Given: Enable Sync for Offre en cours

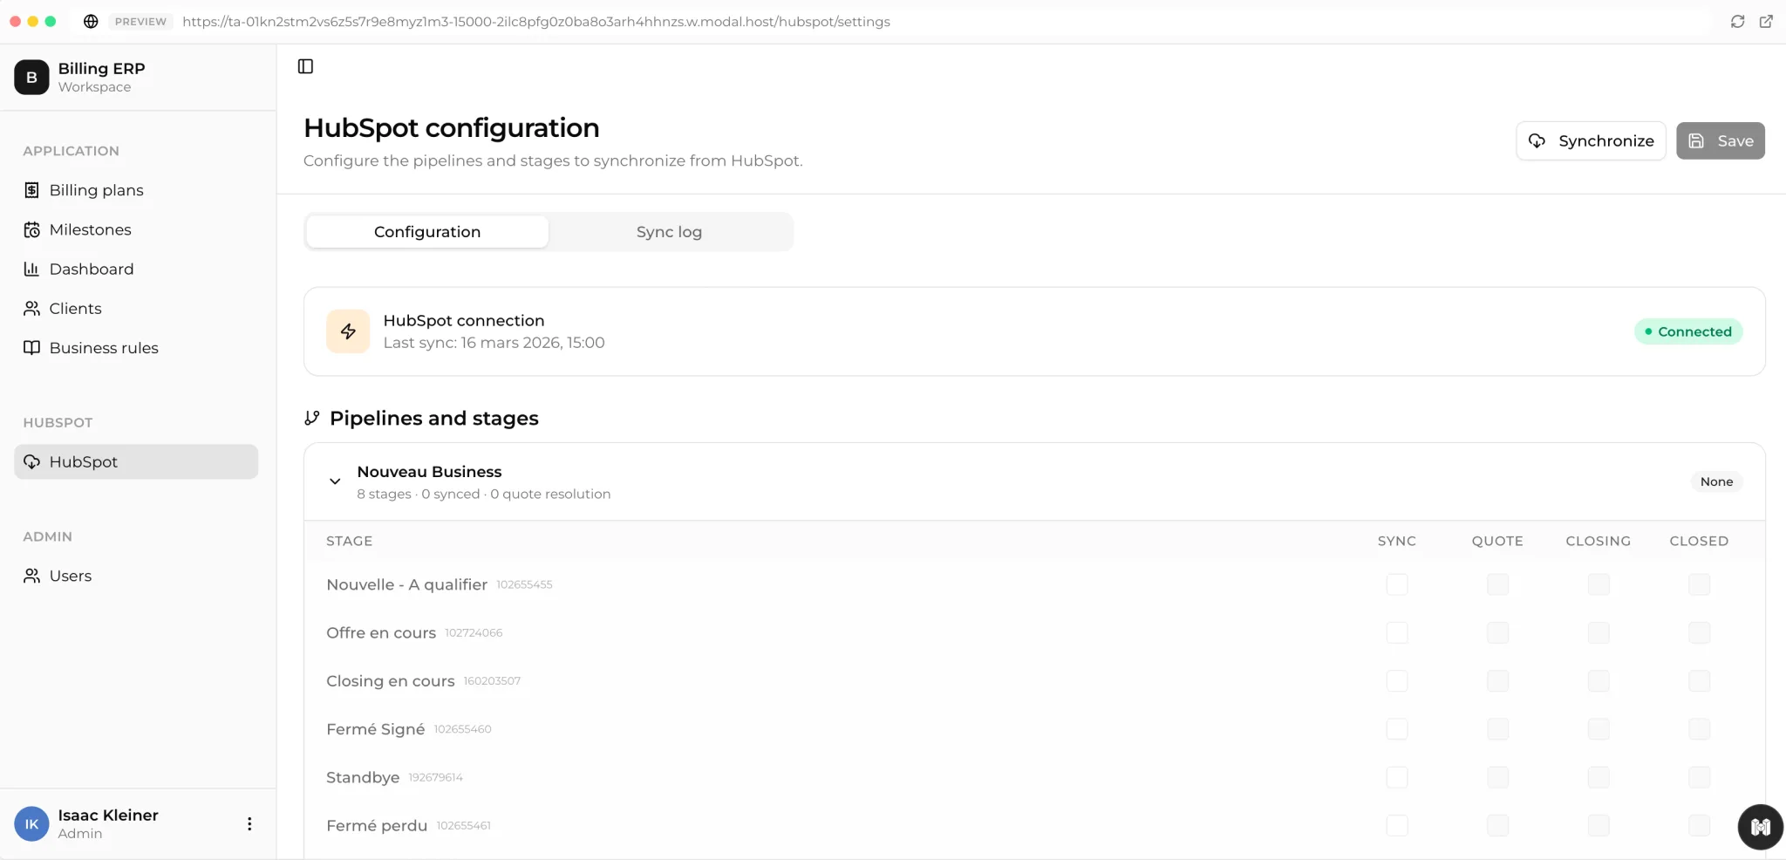Looking at the screenshot, I should (x=1397, y=632).
